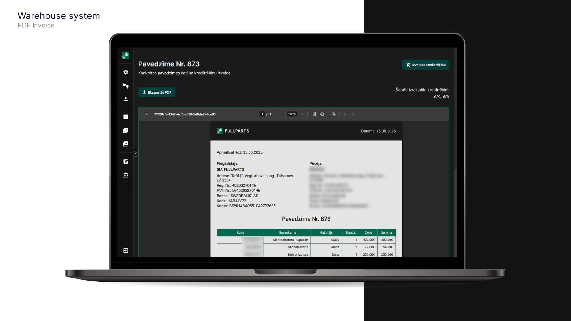Screen dimensions: 571x321
Task: Click the add multiple items library icon
Action: tap(126, 130)
